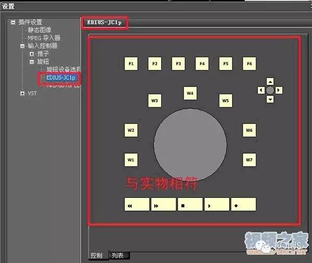Click the W2 controller button

point(131,130)
